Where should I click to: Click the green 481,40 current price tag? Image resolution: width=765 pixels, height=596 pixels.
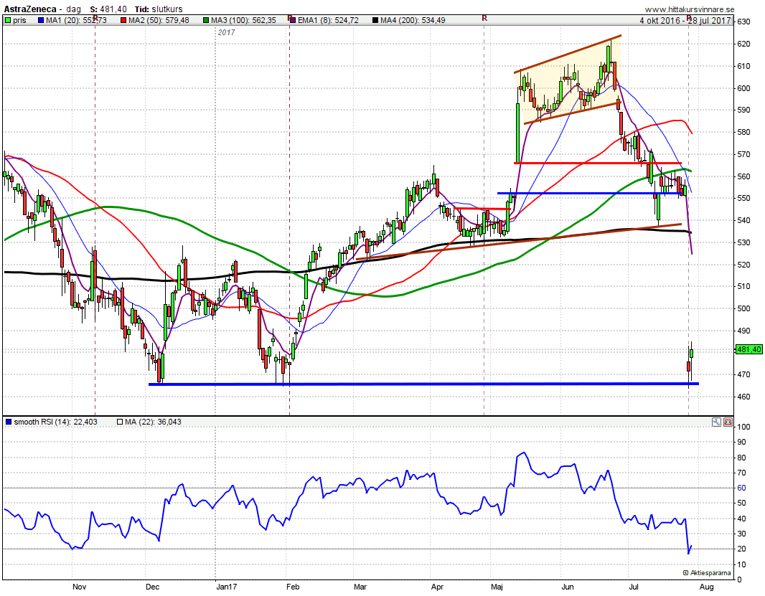[749, 350]
